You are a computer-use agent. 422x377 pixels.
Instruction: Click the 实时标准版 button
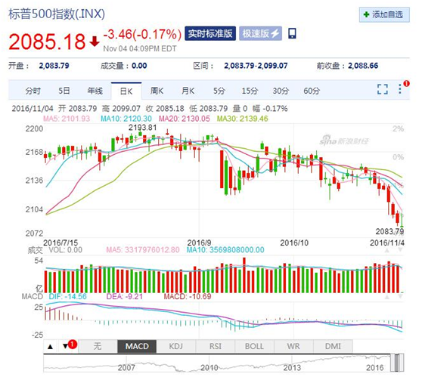coord(210,33)
